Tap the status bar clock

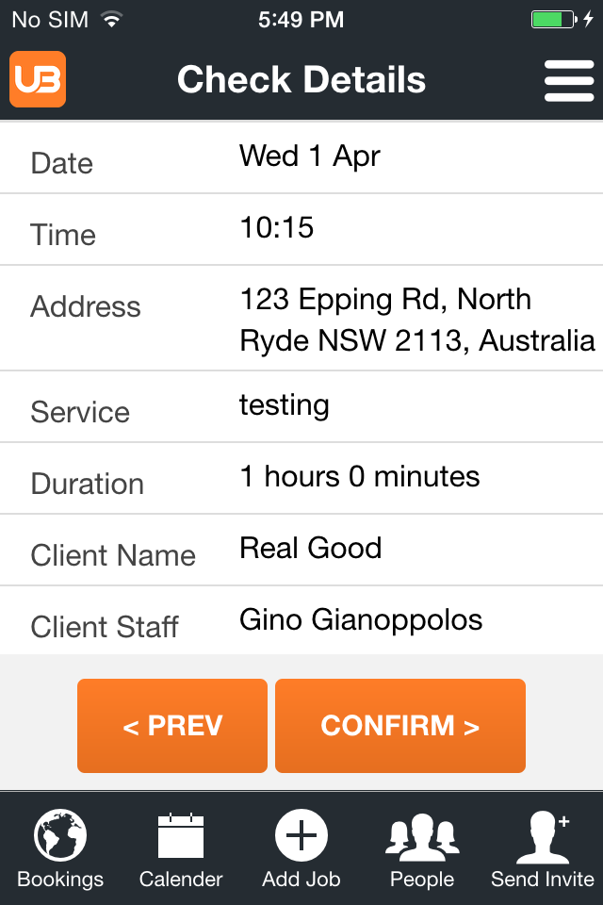pyautogui.click(x=301, y=20)
